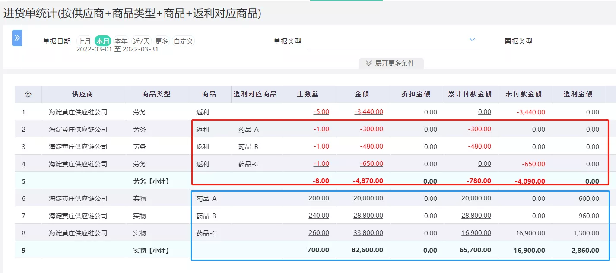Click the 金额 column header
The image size is (616, 273).
(362, 94)
